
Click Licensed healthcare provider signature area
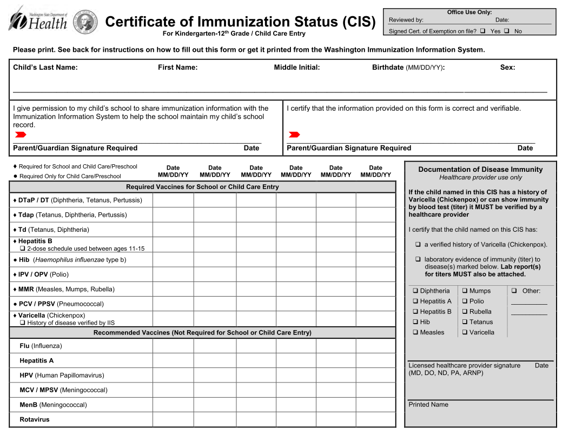pyautogui.click(x=481, y=352)
